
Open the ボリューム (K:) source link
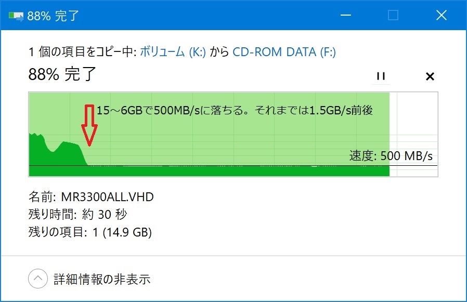pos(173,52)
